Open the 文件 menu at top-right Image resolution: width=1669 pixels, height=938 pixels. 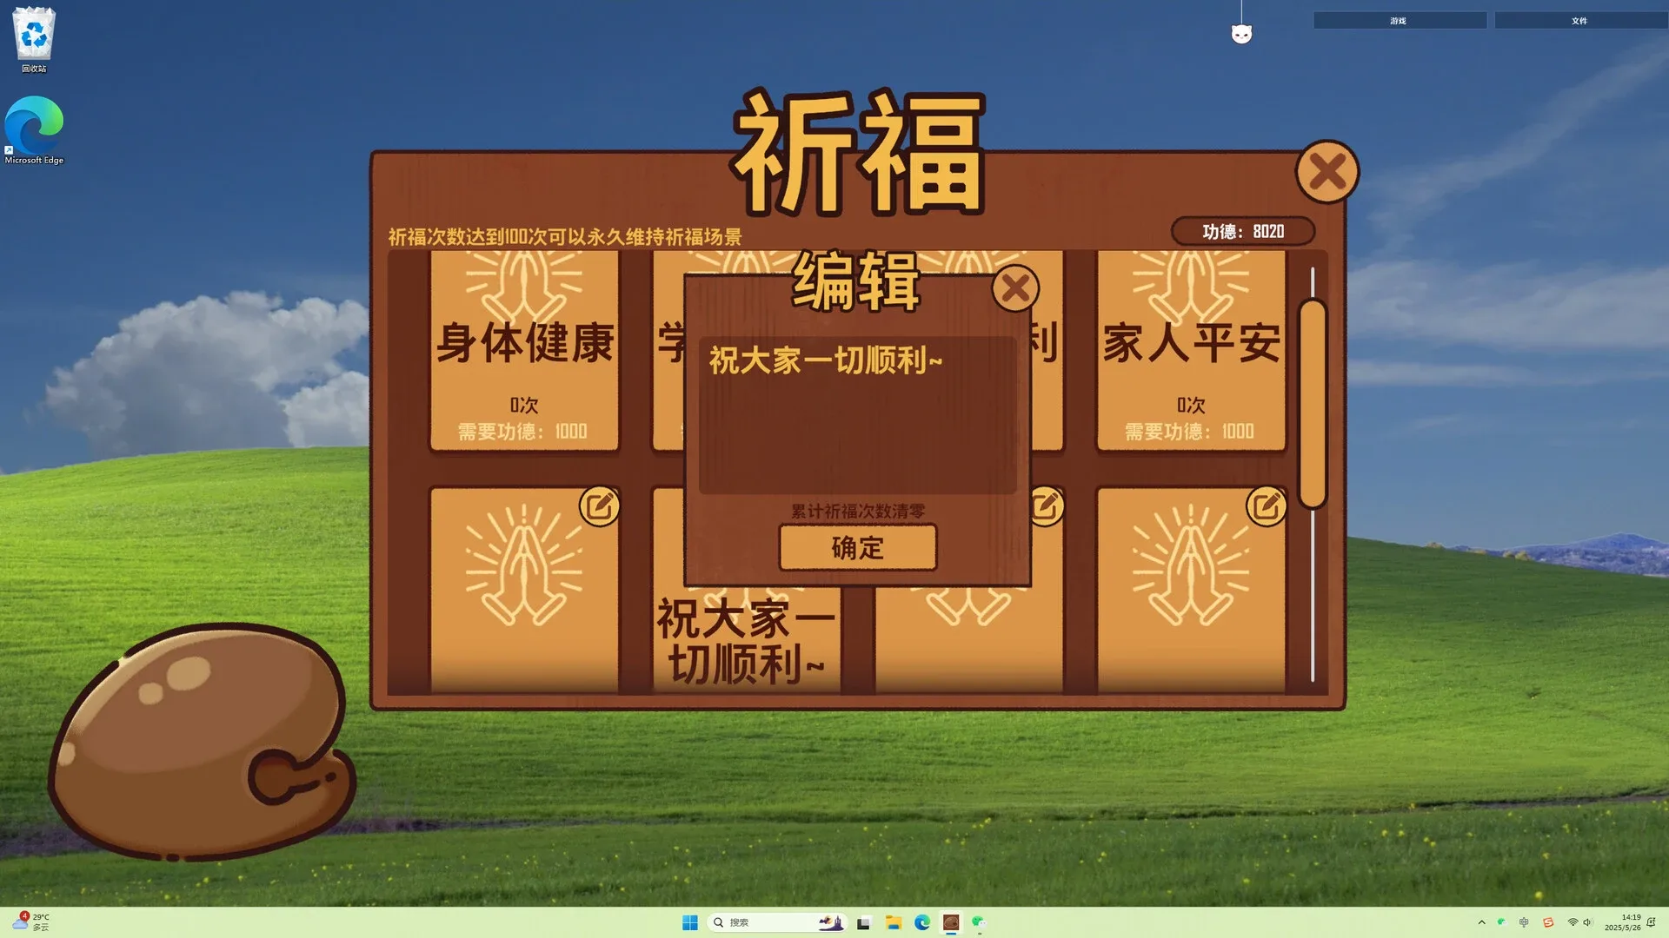pyautogui.click(x=1580, y=19)
